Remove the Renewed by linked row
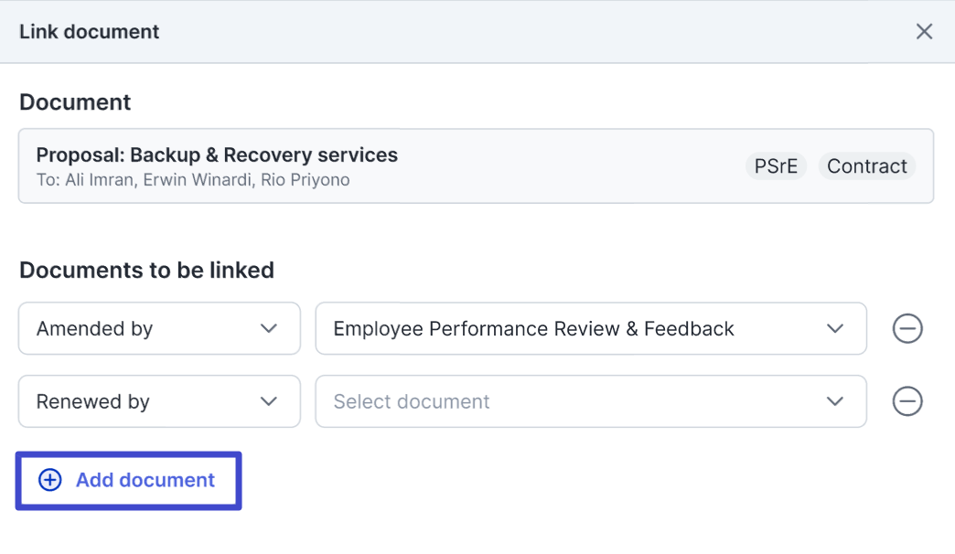Image resolution: width=955 pixels, height=554 pixels. 907,402
